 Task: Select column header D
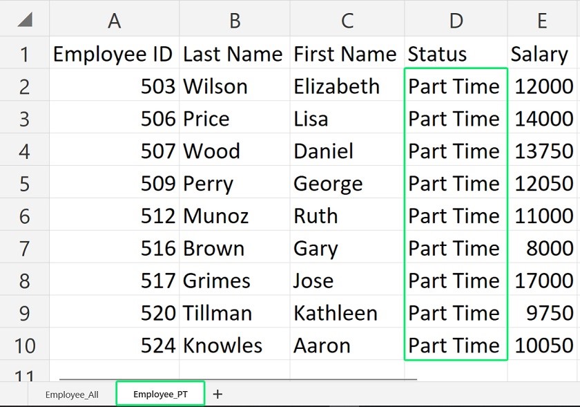click(456, 20)
